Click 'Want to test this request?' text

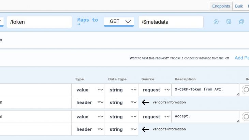pos(149,58)
